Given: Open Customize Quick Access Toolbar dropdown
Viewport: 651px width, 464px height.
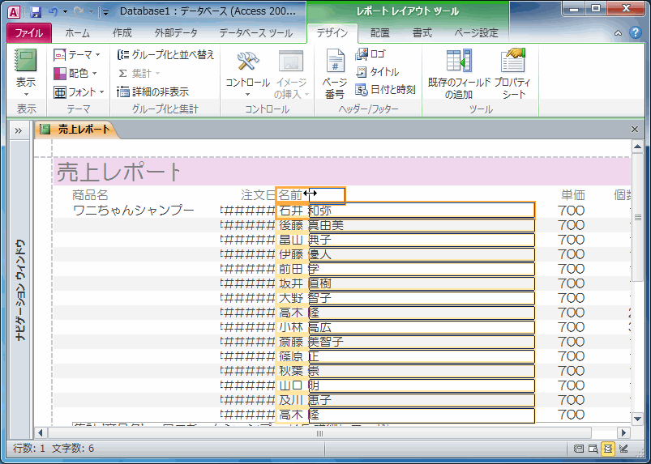Looking at the screenshot, I should (x=105, y=12).
